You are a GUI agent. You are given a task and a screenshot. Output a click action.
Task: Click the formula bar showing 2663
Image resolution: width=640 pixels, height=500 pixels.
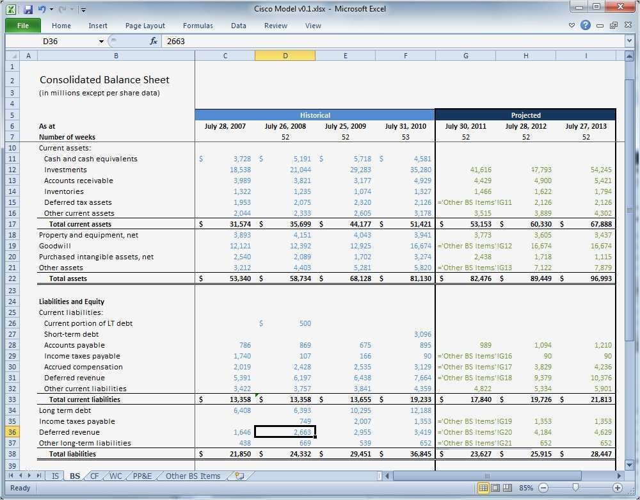[393, 41]
